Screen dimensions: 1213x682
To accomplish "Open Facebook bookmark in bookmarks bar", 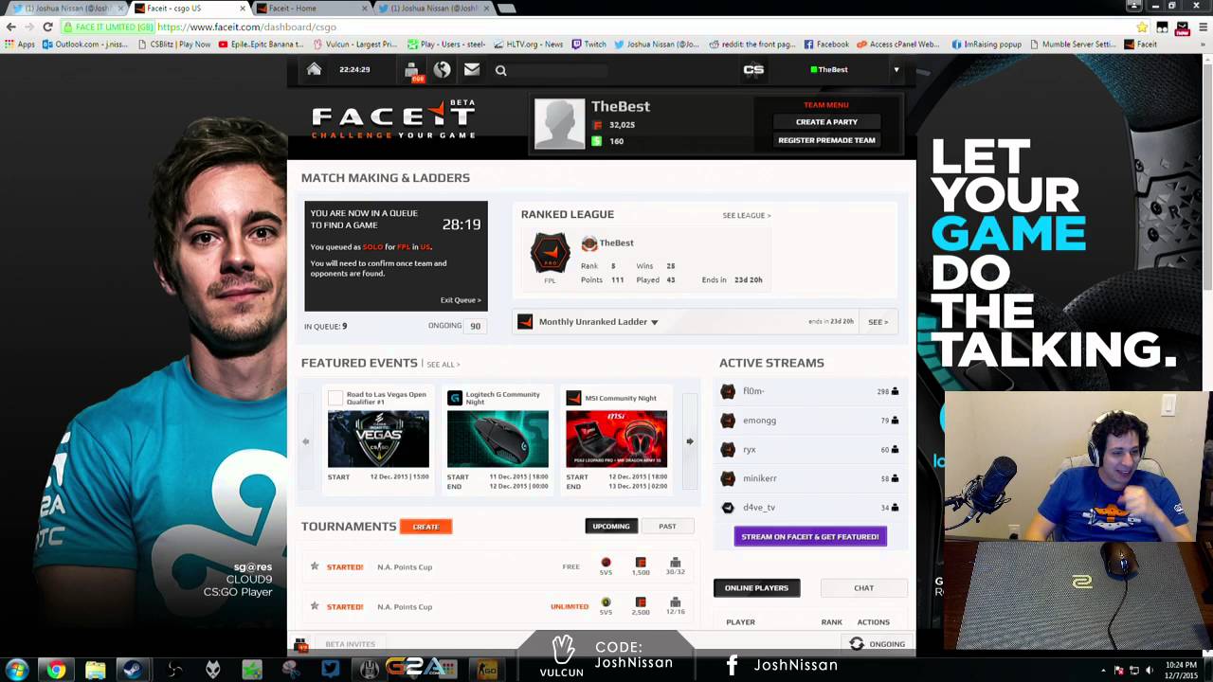I will click(x=826, y=45).
